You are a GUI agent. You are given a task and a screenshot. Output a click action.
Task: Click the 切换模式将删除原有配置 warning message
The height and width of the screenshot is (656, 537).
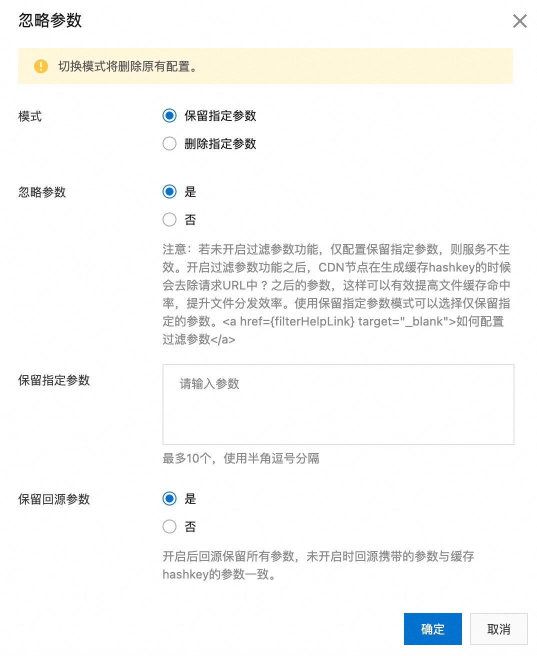pos(127,66)
